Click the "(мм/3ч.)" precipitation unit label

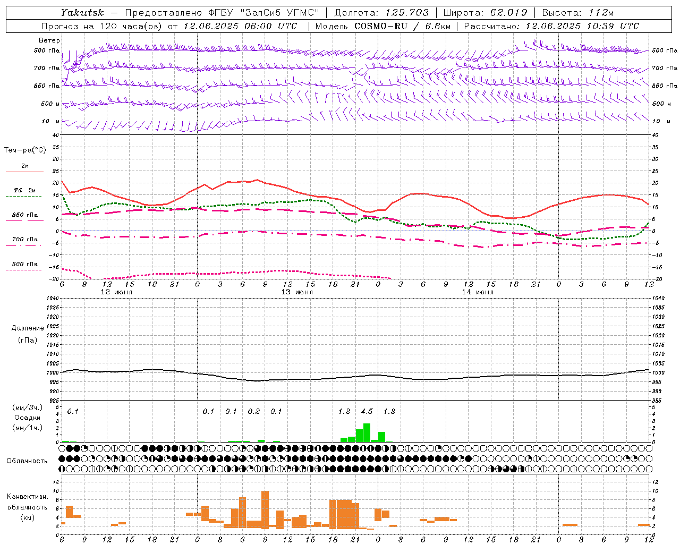(27, 407)
